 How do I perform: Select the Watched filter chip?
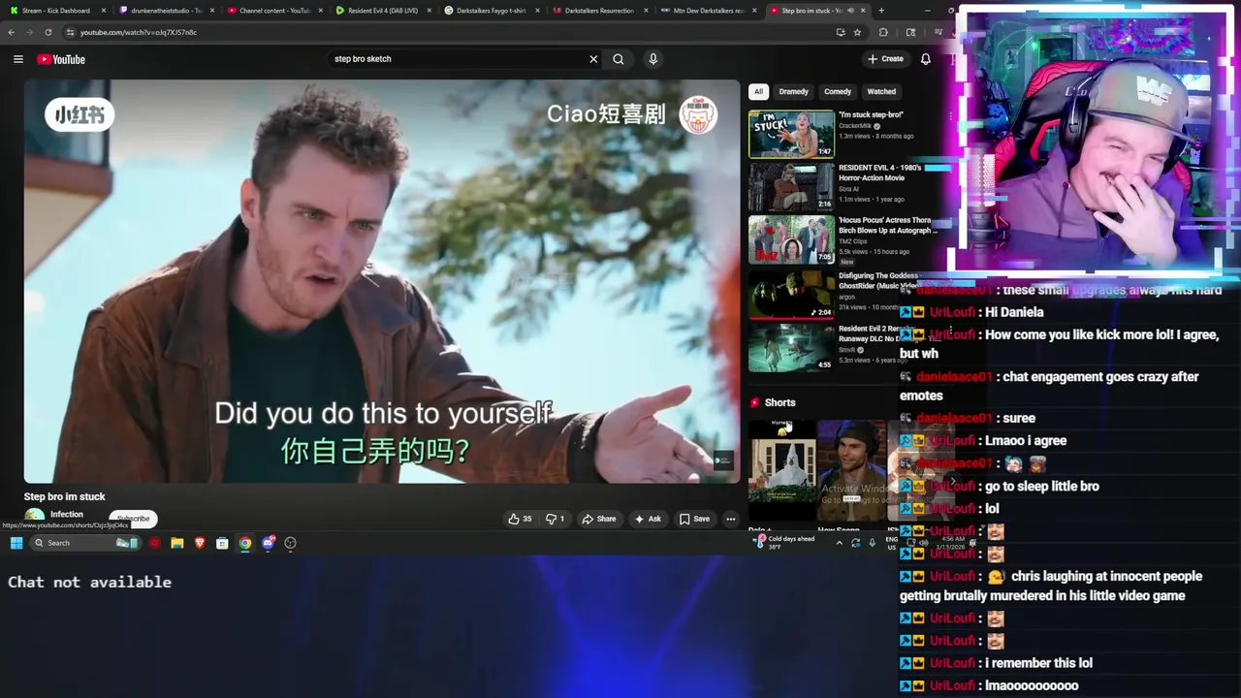pos(881,92)
